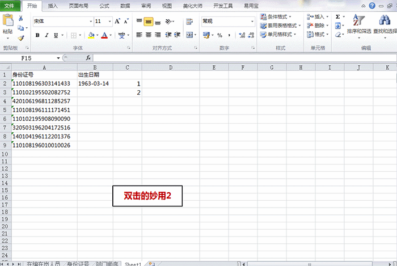This screenshot has height=266, width=397.
Task: Switch to the 插入 ribbon tab
Action: [53, 6]
